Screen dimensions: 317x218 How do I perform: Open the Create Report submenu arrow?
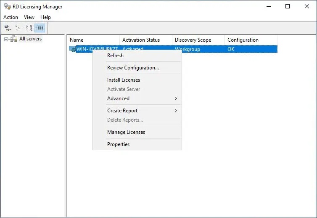[176, 111]
